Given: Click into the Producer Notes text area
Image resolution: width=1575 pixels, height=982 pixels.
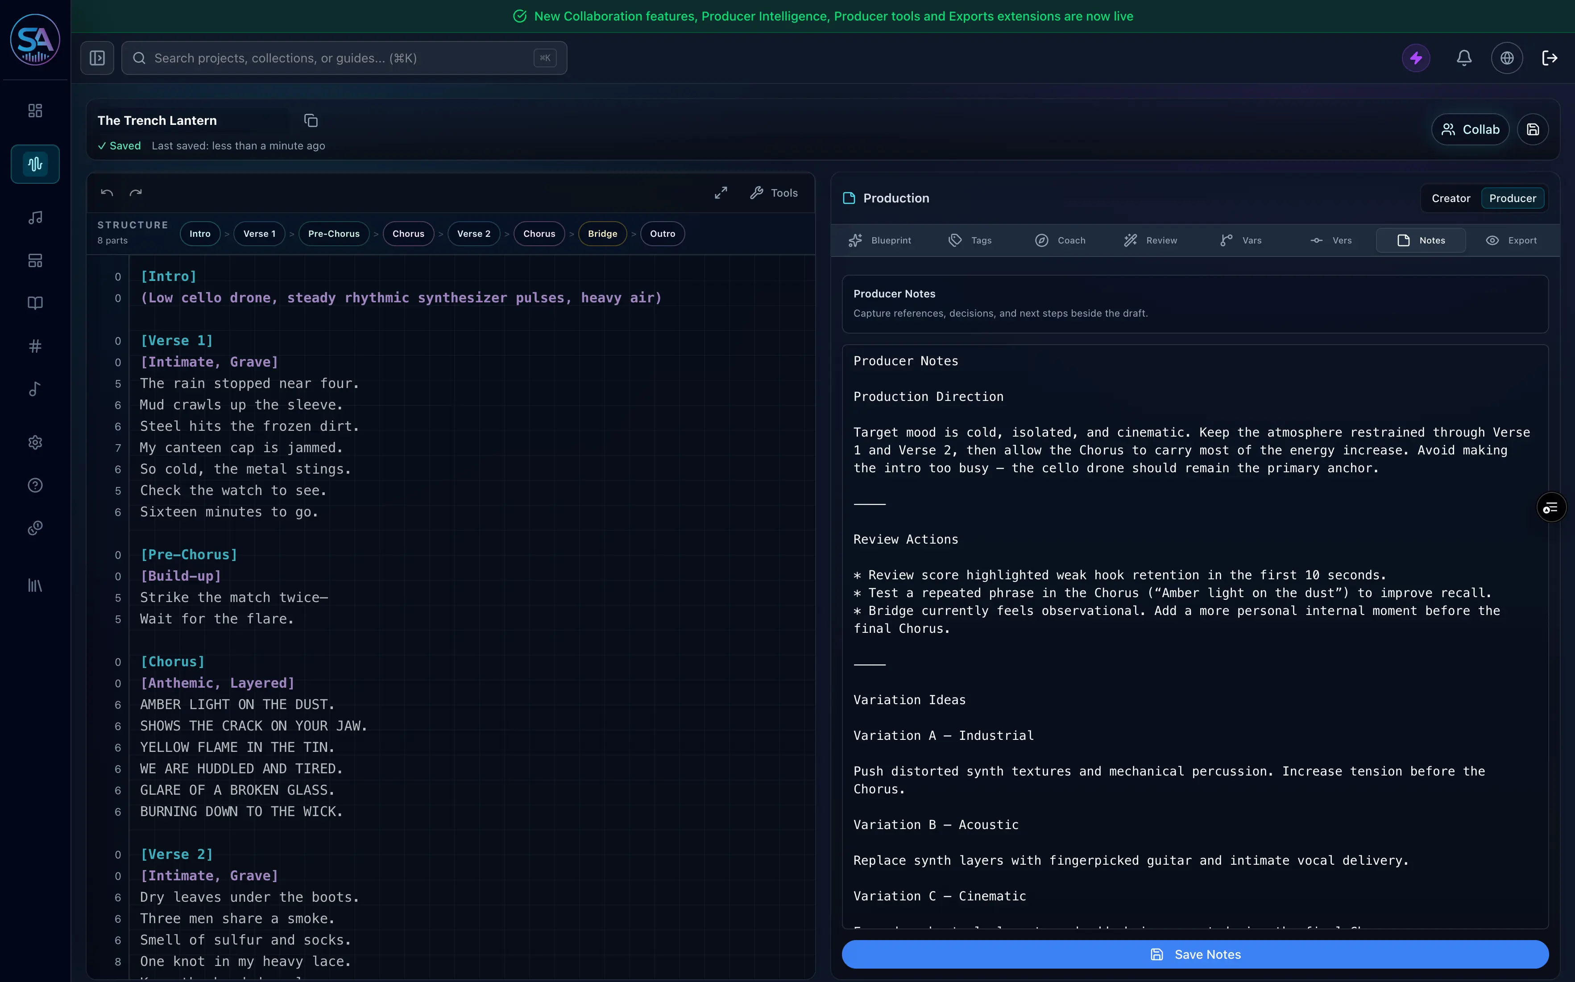Looking at the screenshot, I should click(1195, 636).
